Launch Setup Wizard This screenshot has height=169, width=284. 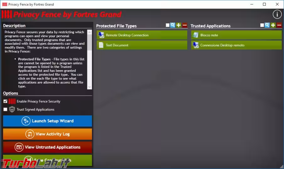coord(47,121)
